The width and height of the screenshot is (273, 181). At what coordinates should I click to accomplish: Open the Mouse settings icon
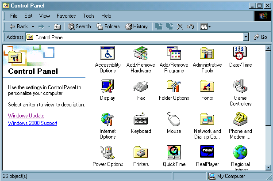click(174, 119)
